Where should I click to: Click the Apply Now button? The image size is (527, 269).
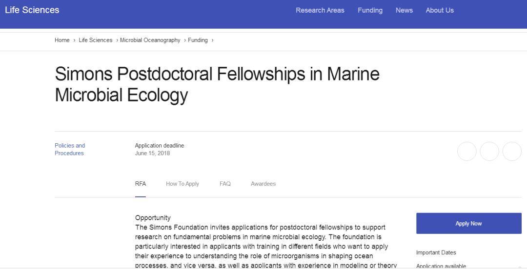[x=469, y=223]
